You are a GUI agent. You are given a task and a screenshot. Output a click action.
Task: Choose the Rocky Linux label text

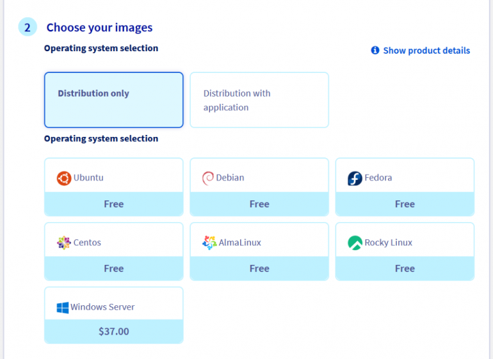point(388,243)
